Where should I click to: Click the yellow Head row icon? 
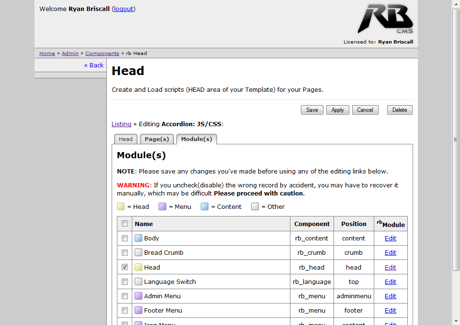138,267
